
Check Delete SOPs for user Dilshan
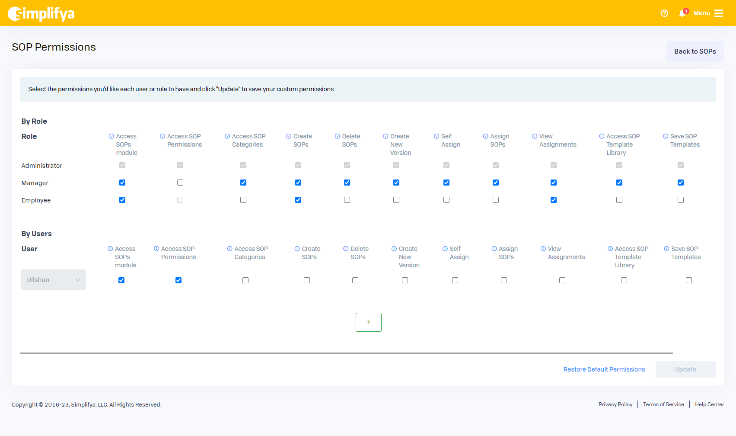tap(355, 280)
